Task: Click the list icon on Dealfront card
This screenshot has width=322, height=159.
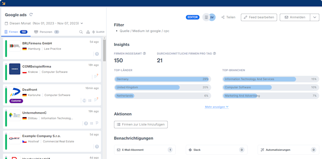Action: (90, 100)
